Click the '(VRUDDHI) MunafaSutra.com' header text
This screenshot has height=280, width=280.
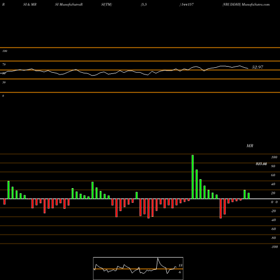click(246, 4)
